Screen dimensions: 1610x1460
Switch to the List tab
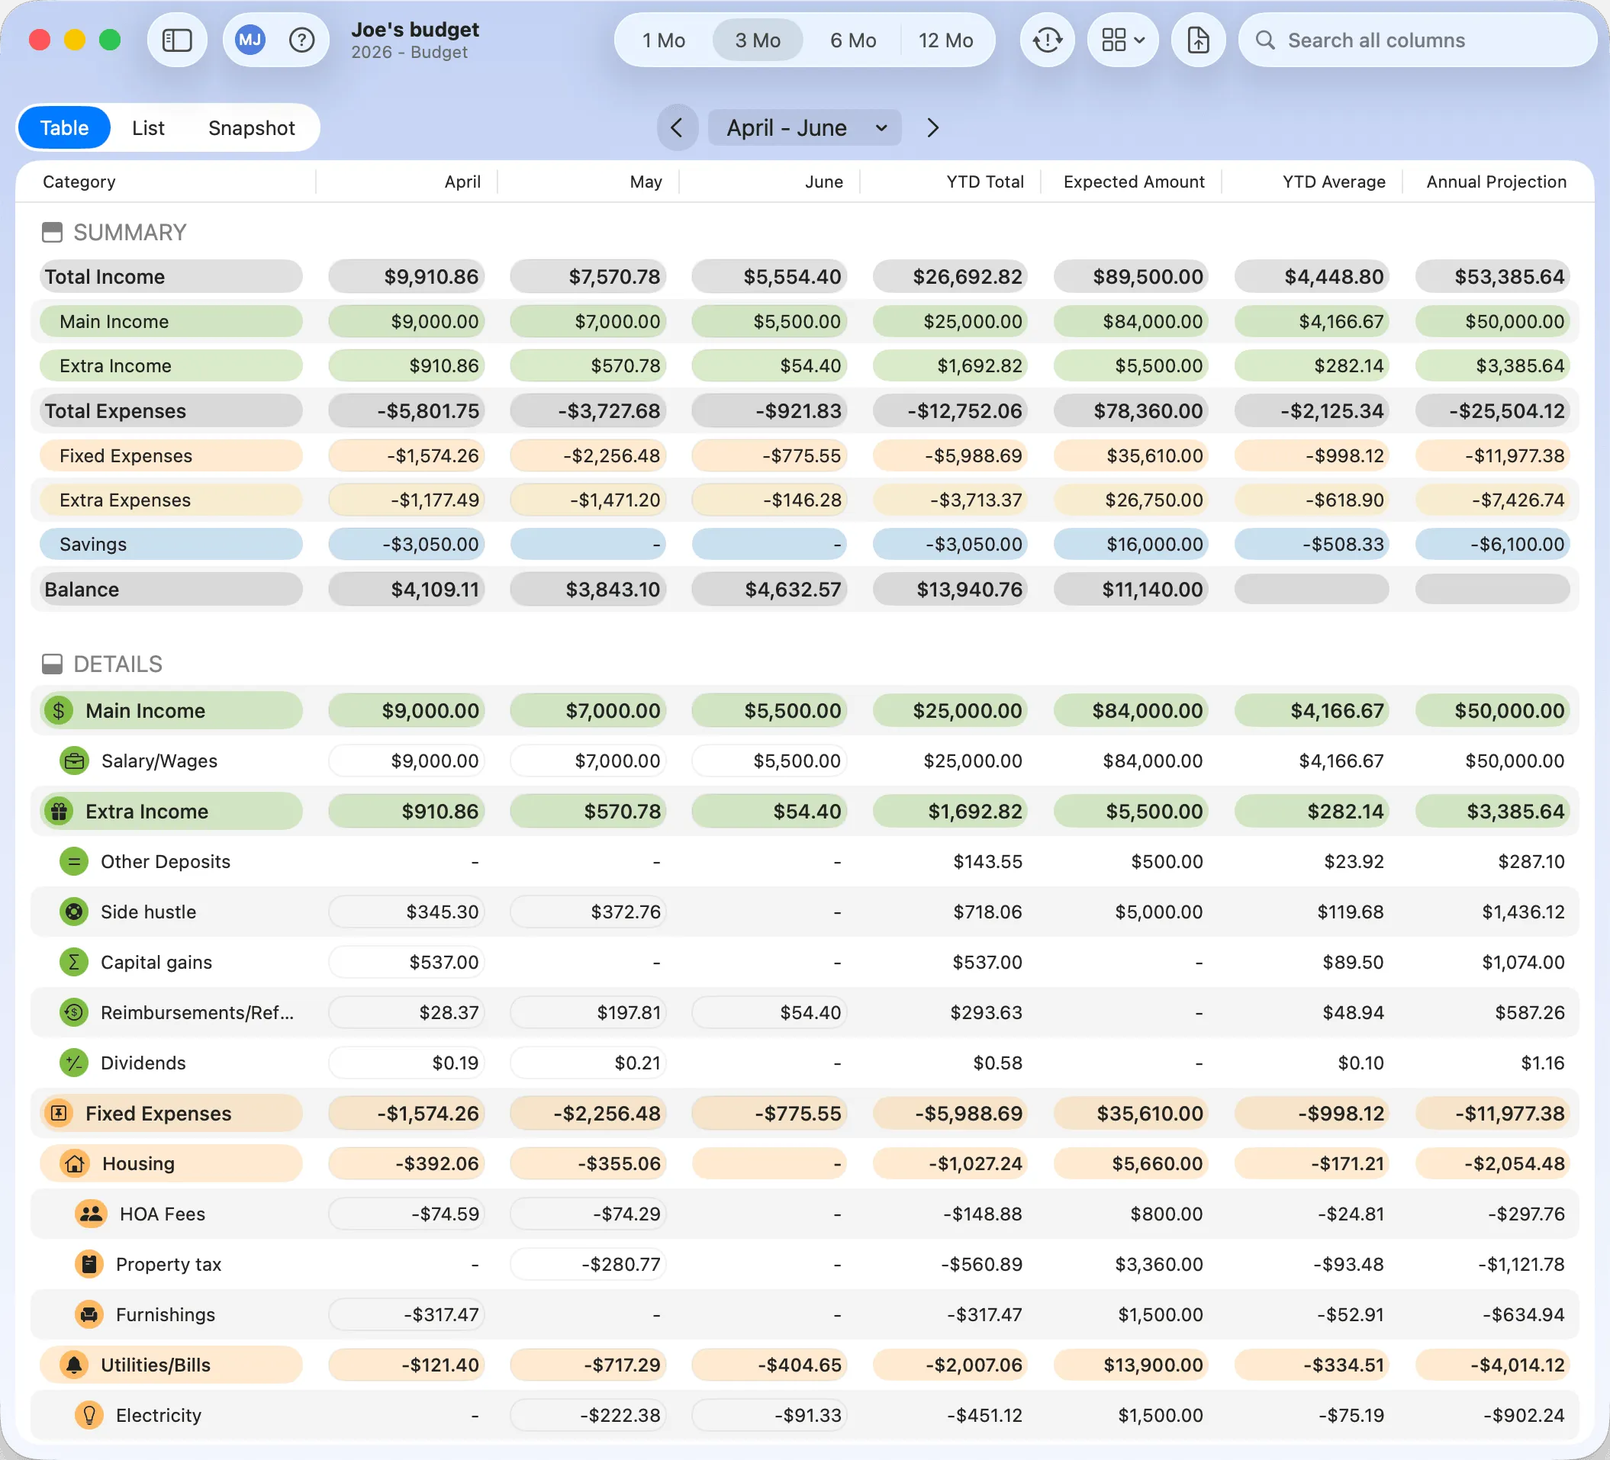[x=149, y=127]
